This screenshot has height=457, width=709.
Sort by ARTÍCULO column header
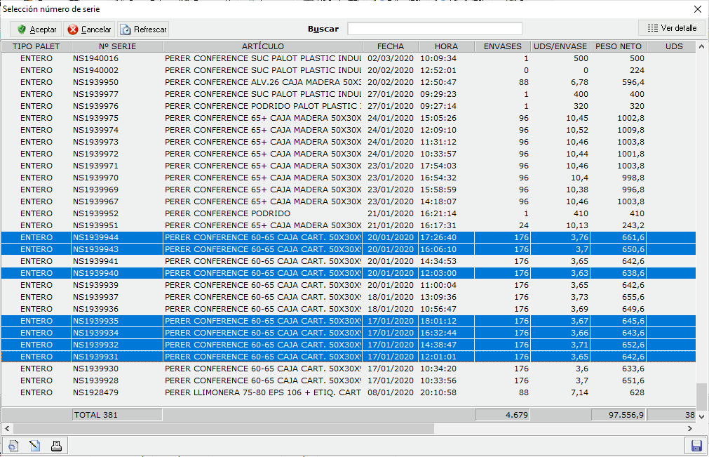pos(263,46)
